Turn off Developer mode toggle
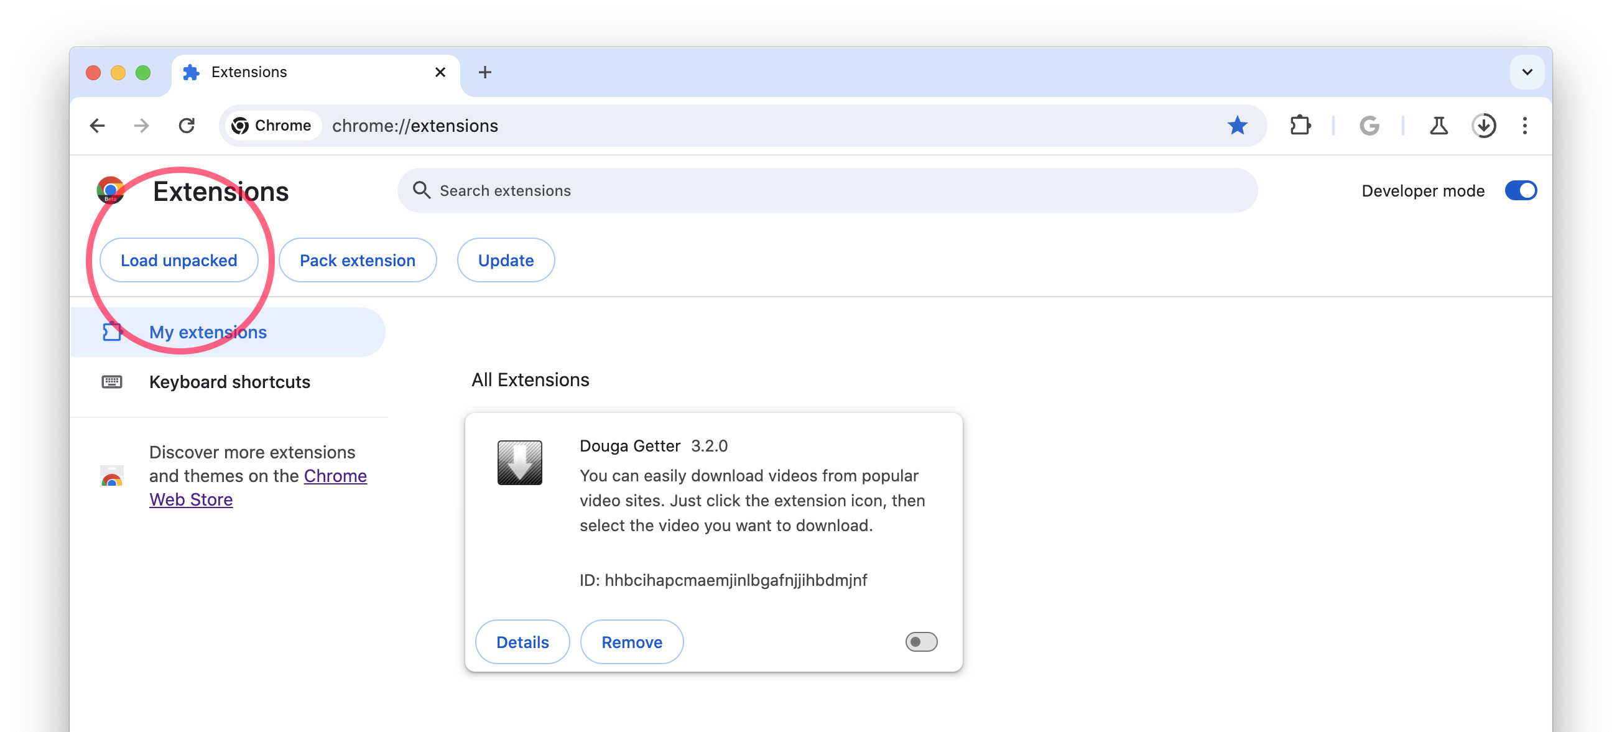 coord(1520,190)
